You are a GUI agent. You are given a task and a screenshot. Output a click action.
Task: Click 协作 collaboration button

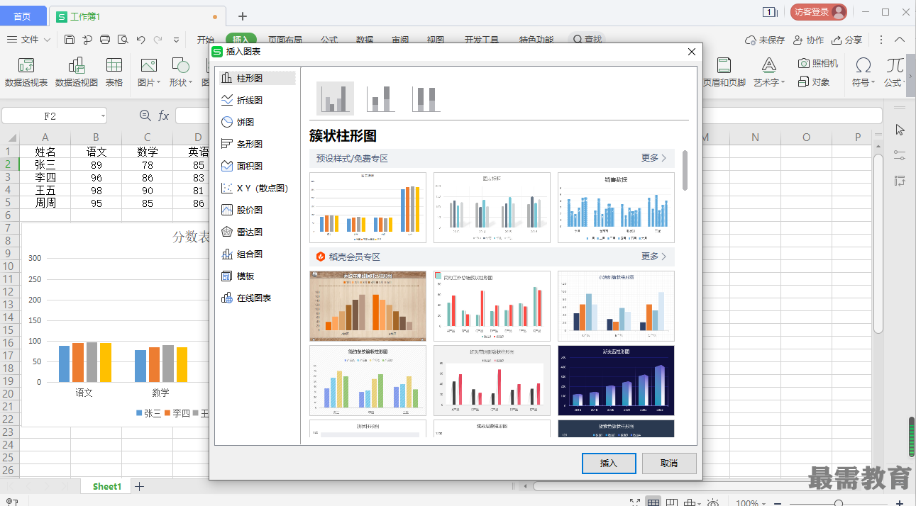[x=809, y=40]
